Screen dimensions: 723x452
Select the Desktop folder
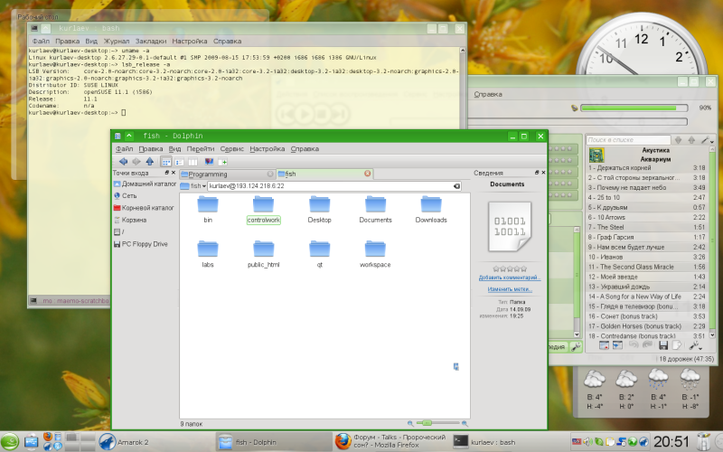[x=320, y=210]
